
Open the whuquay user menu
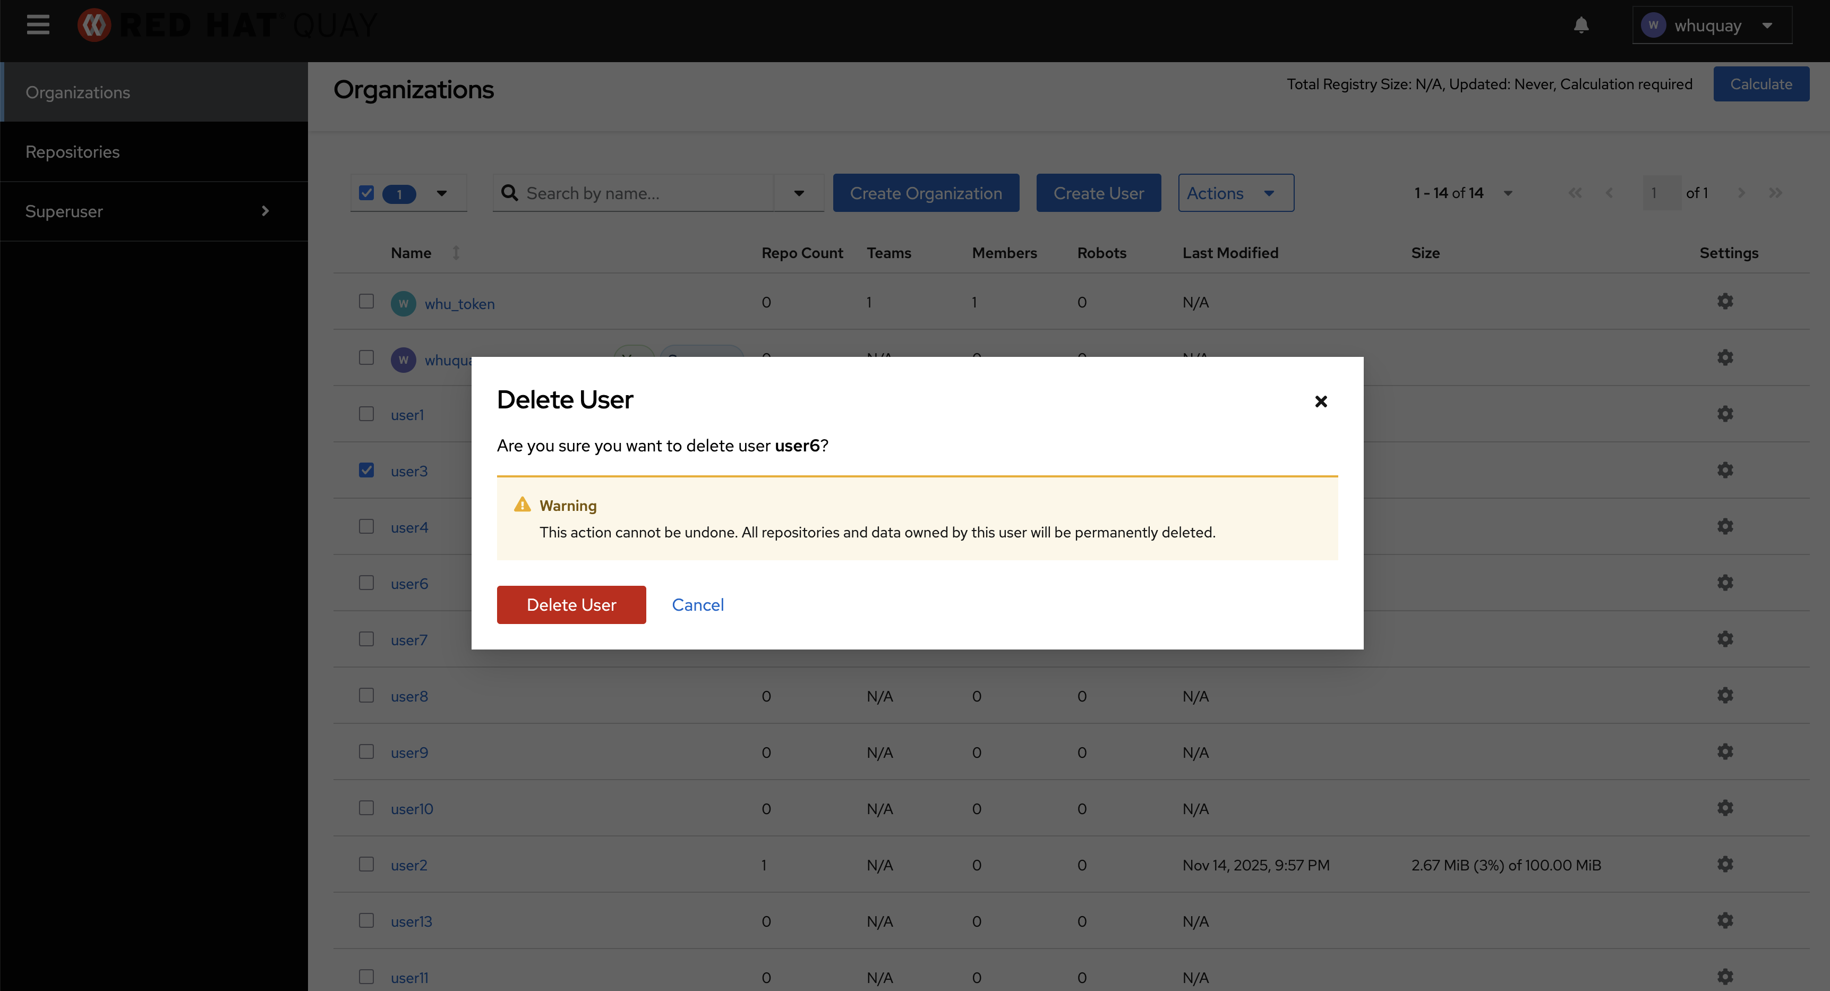[1712, 25]
